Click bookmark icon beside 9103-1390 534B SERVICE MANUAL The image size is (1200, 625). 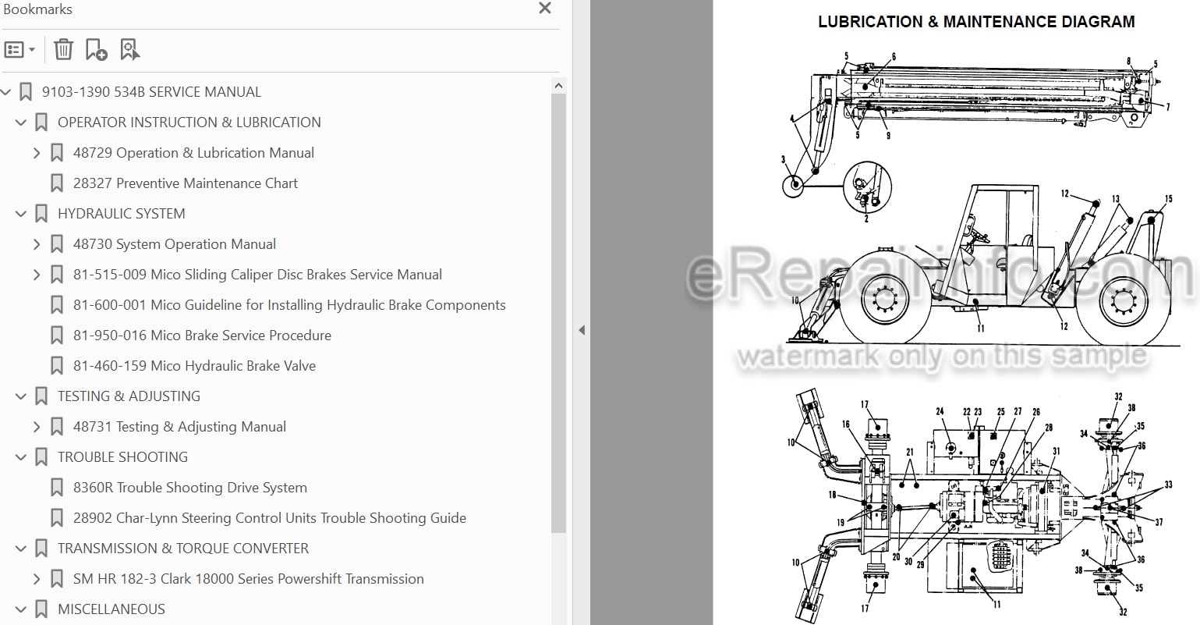26,92
